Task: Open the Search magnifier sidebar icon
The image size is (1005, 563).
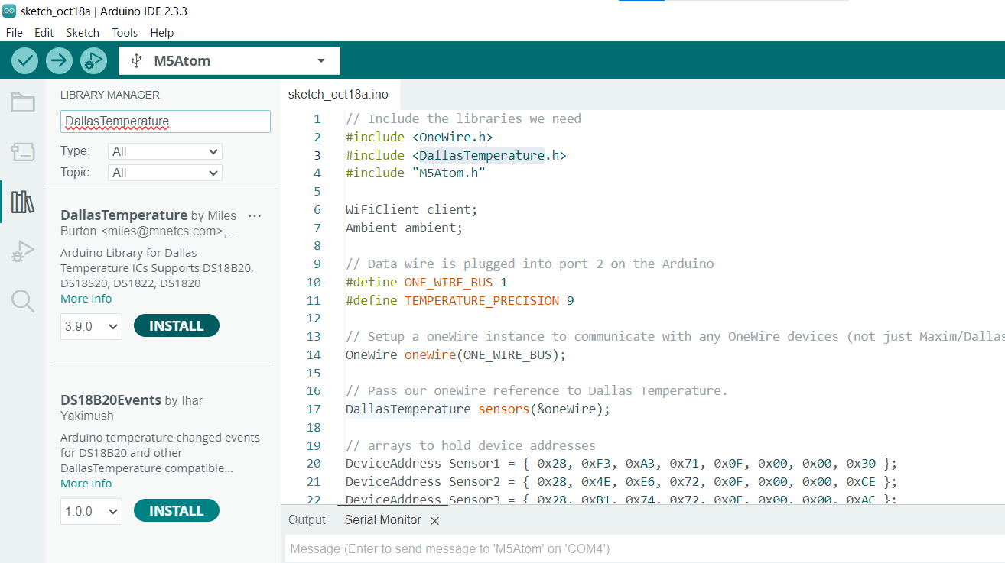Action: (23, 301)
